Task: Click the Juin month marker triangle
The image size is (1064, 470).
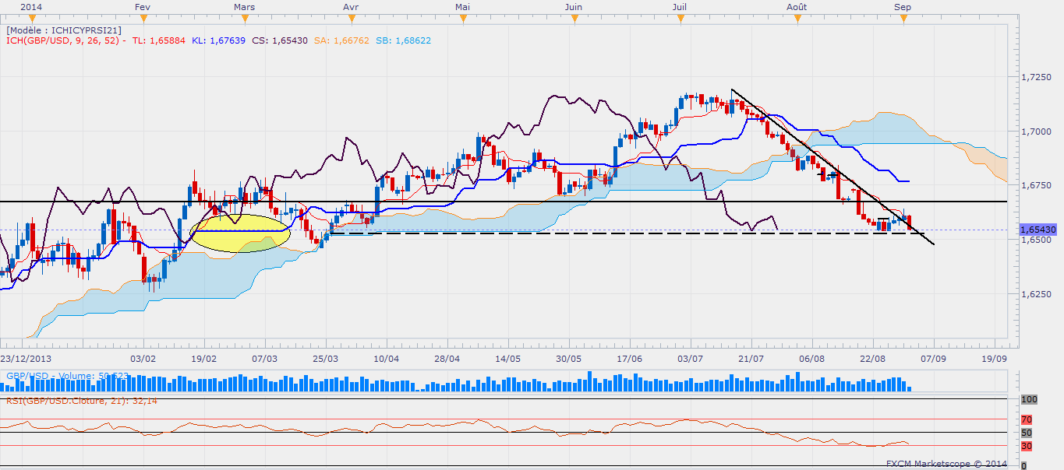Action: pos(574,17)
